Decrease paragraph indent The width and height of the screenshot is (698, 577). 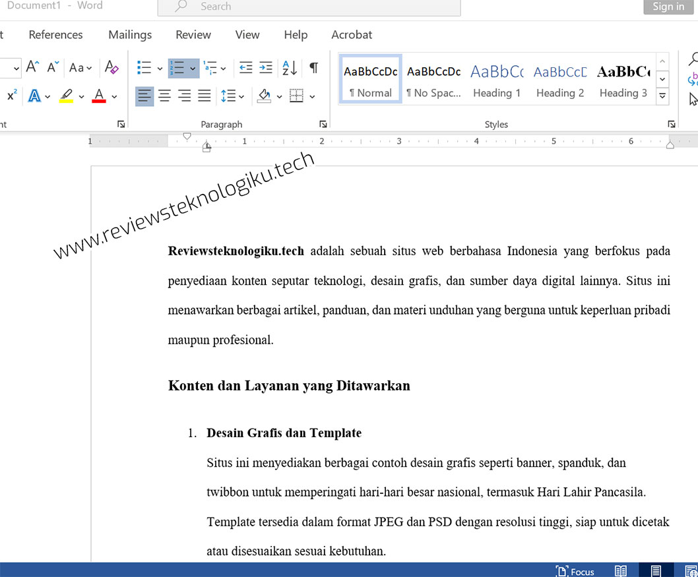pos(245,68)
